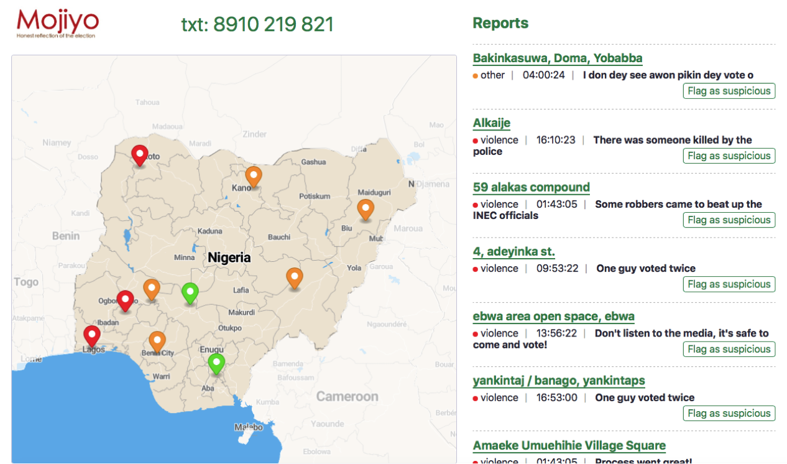Open the Bakinkasuwa, Doma, Yobabba report
Screen dimensions: 787x464
558,58
